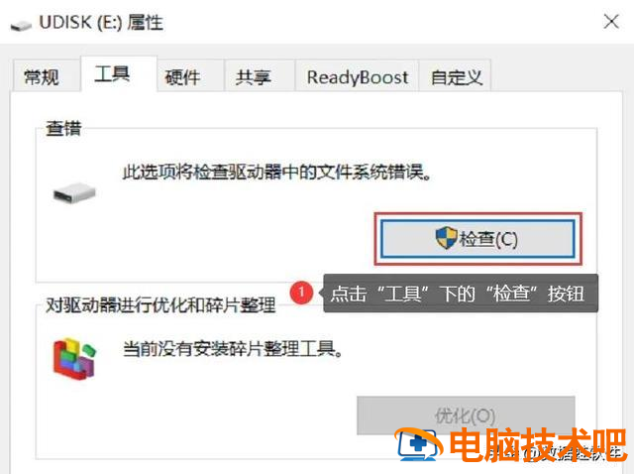Click the shield icon on 检查 button
This screenshot has height=474, width=634.
(x=447, y=238)
